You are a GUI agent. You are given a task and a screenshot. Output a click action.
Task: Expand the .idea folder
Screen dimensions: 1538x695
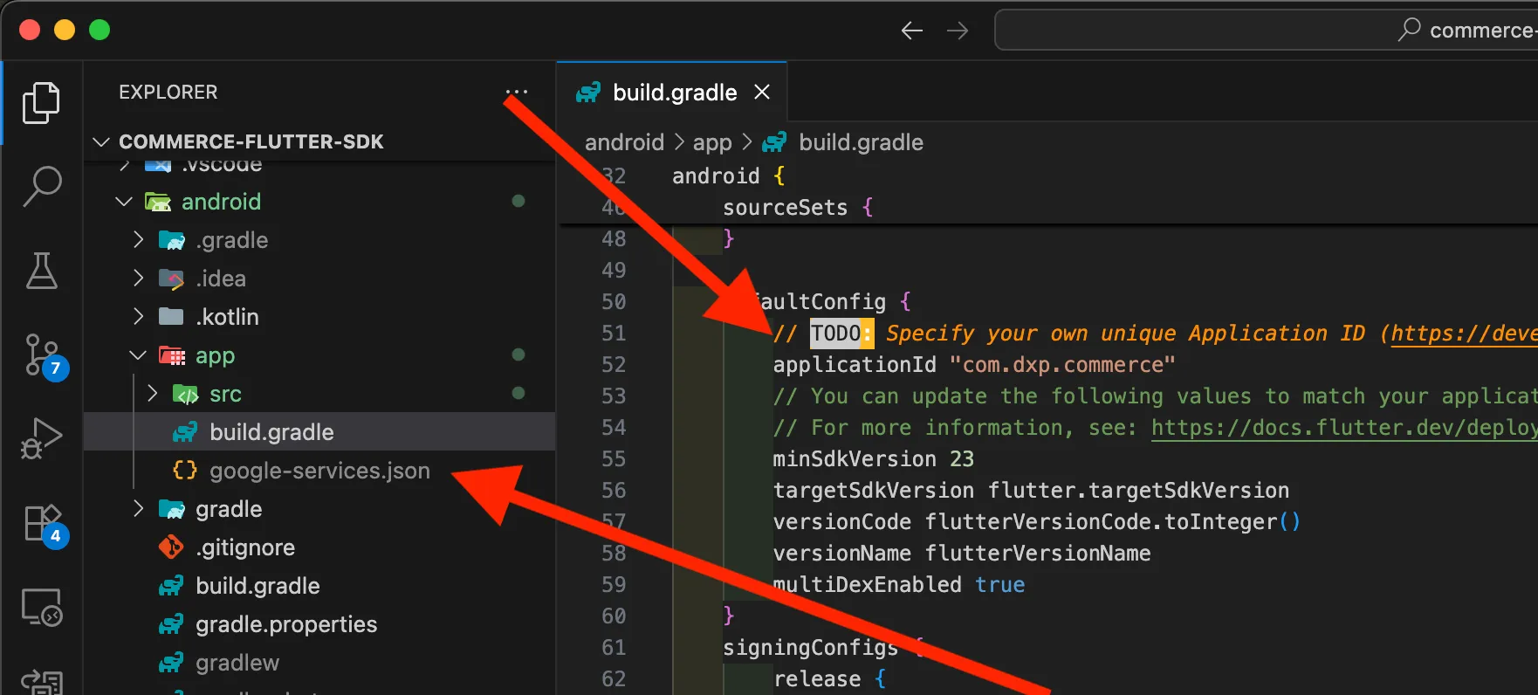138,279
